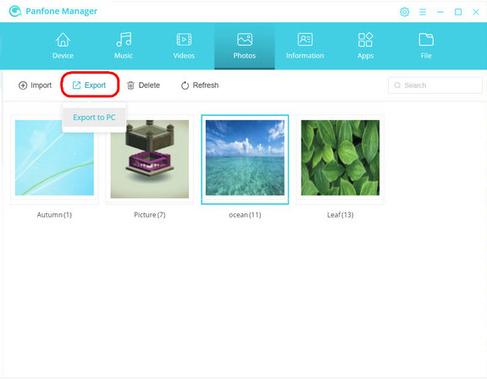
Task: Select the Autumn album thumbnail
Action: click(54, 157)
